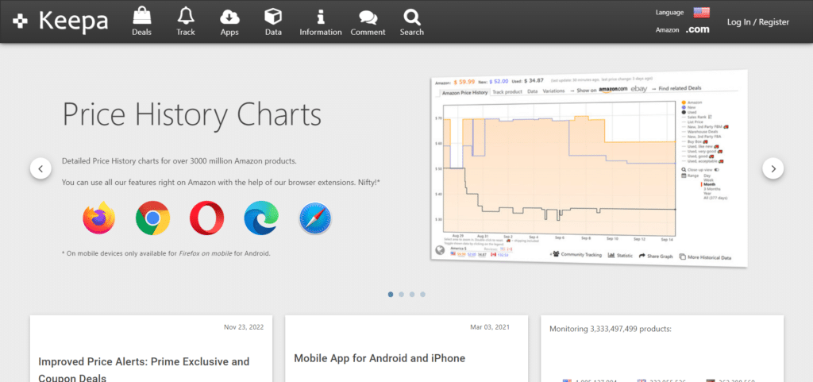Open 'Improved Price Alerts: Prime Exclusive' article
Viewport: 813px width, 382px height.
pyautogui.click(x=144, y=369)
